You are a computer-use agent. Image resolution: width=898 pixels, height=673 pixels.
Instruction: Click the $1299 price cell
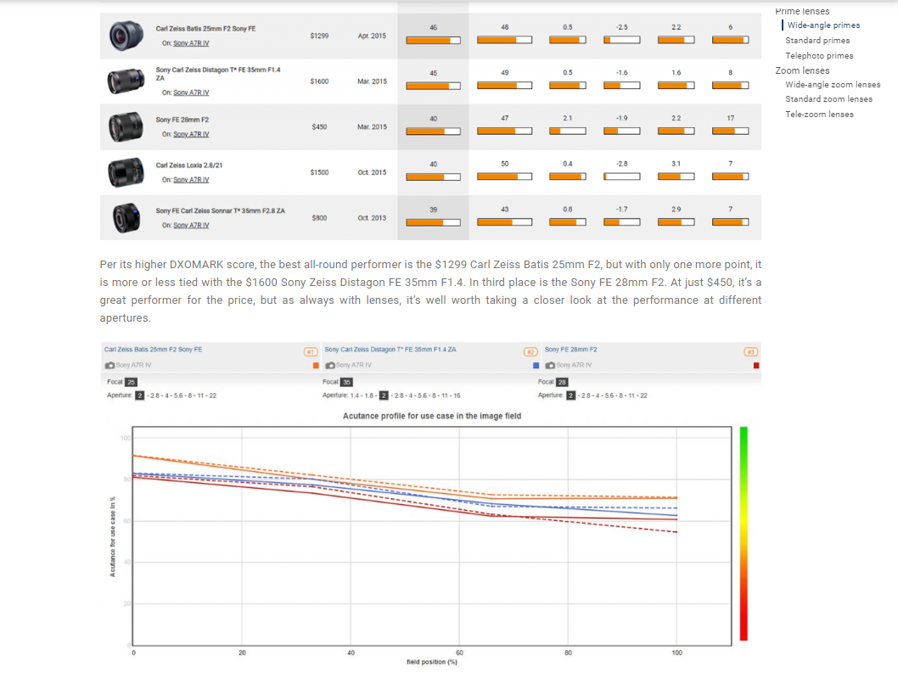[319, 36]
